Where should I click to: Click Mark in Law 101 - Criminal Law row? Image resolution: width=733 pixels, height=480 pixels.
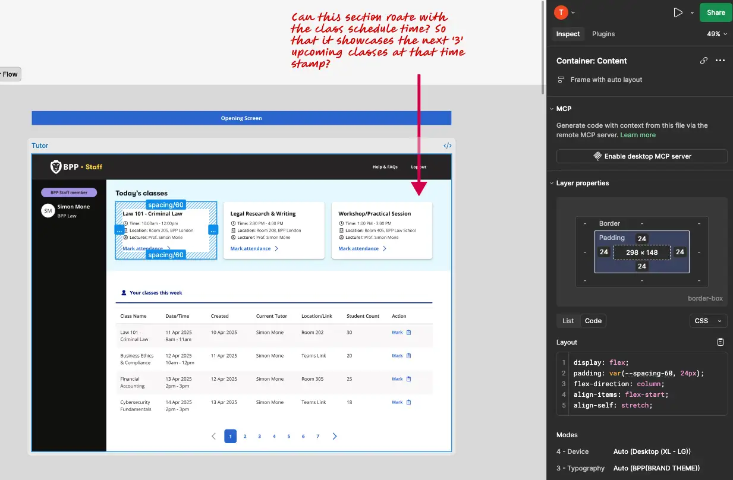397,333
